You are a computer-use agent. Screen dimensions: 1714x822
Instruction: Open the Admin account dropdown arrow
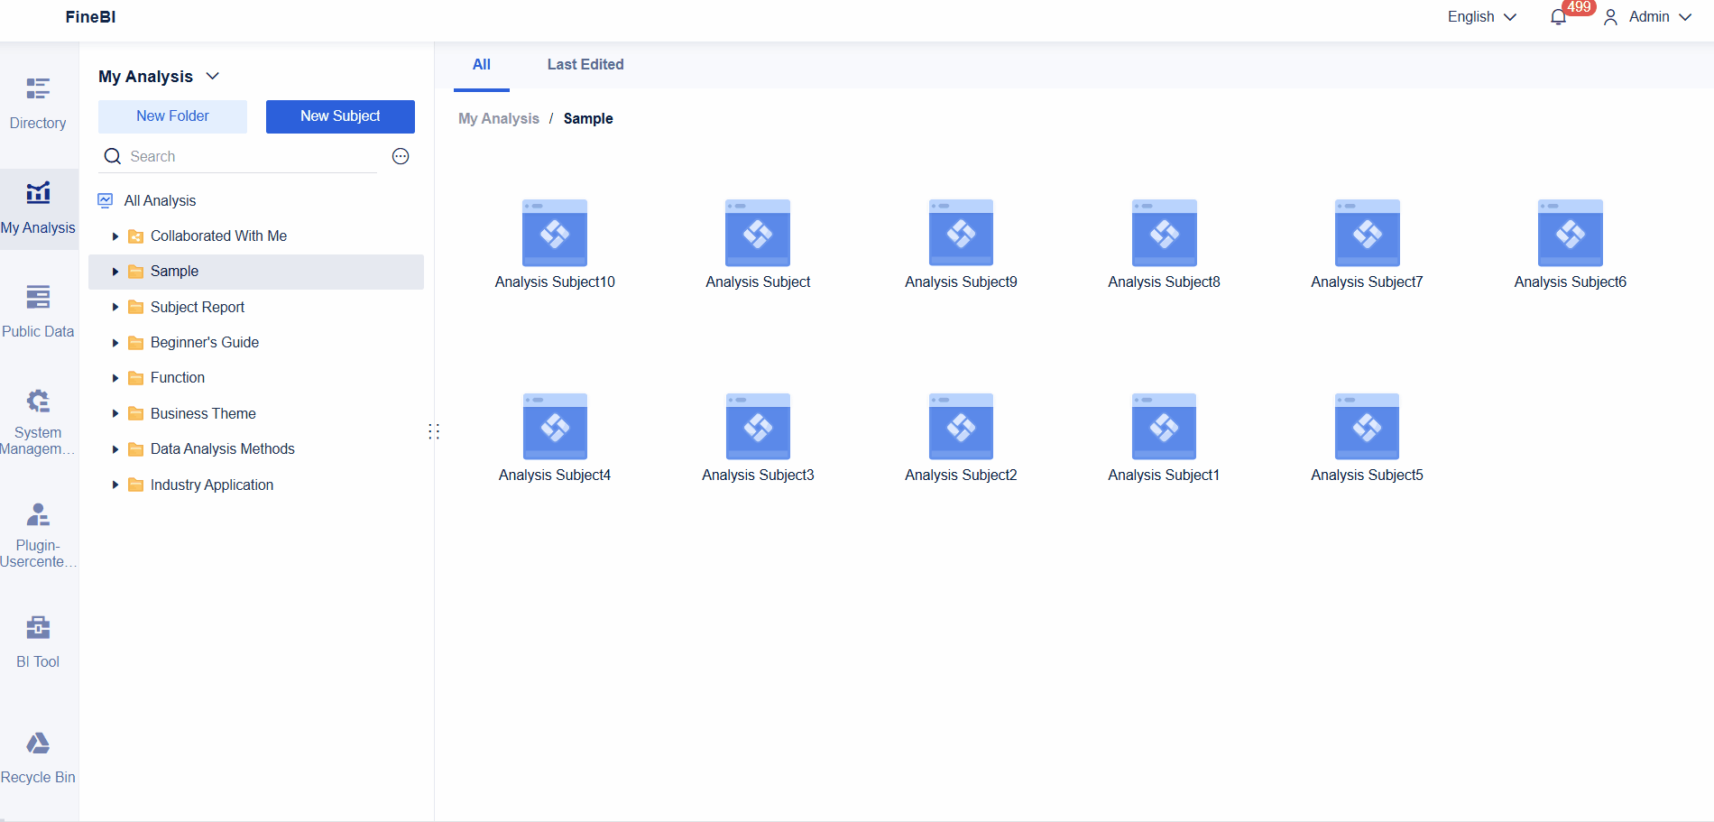tap(1685, 17)
